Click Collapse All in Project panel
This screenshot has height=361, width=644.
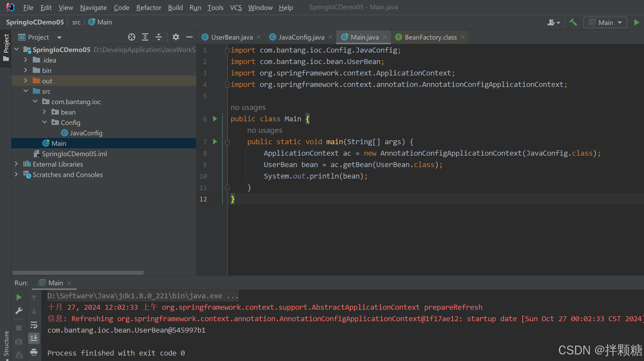pos(159,37)
